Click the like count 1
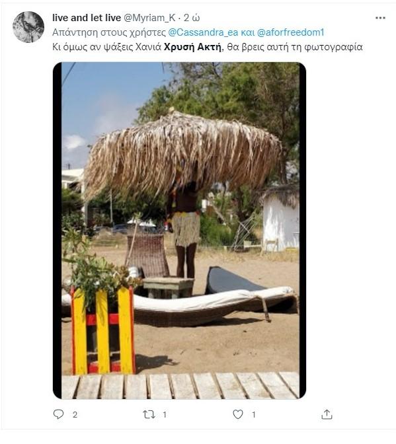Image resolution: width=396 pixels, height=444 pixels. click(x=253, y=415)
